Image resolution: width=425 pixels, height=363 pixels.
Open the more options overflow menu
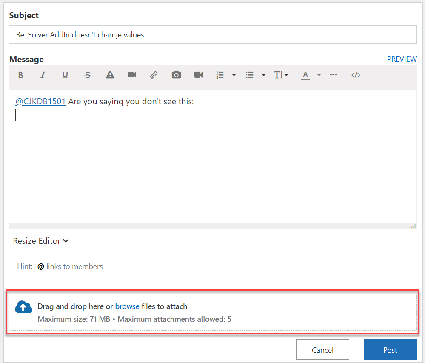pyautogui.click(x=333, y=75)
